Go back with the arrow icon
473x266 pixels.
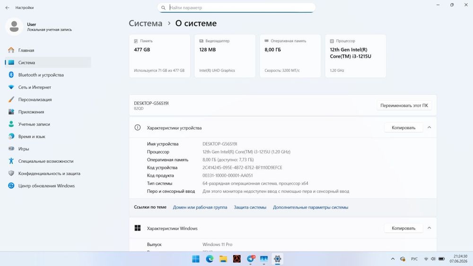coord(7,8)
